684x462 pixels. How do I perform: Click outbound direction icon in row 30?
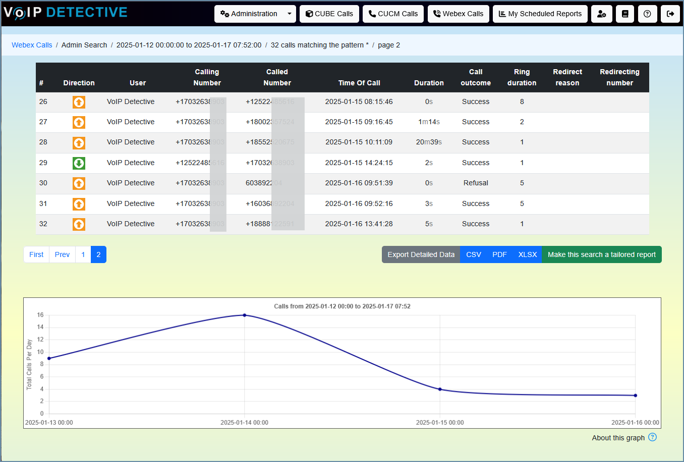pos(79,183)
